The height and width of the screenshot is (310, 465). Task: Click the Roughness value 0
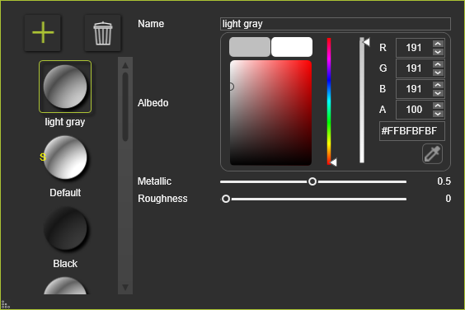448,199
